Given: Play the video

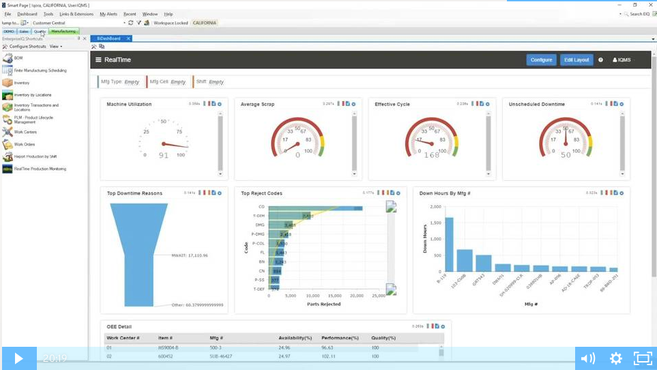Looking at the screenshot, I should [x=19, y=358].
